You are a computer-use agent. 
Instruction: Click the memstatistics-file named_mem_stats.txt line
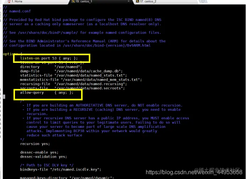point(81,80)
